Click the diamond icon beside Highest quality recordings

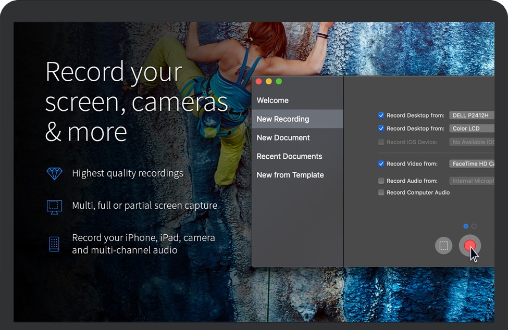coord(54,173)
